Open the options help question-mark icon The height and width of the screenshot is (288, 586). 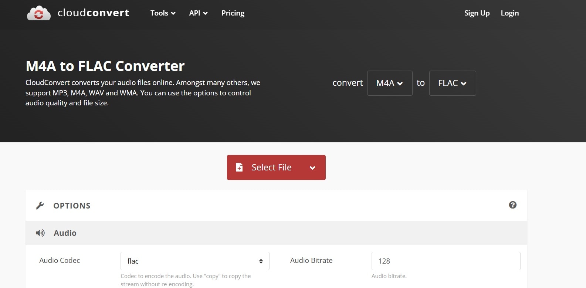point(512,205)
